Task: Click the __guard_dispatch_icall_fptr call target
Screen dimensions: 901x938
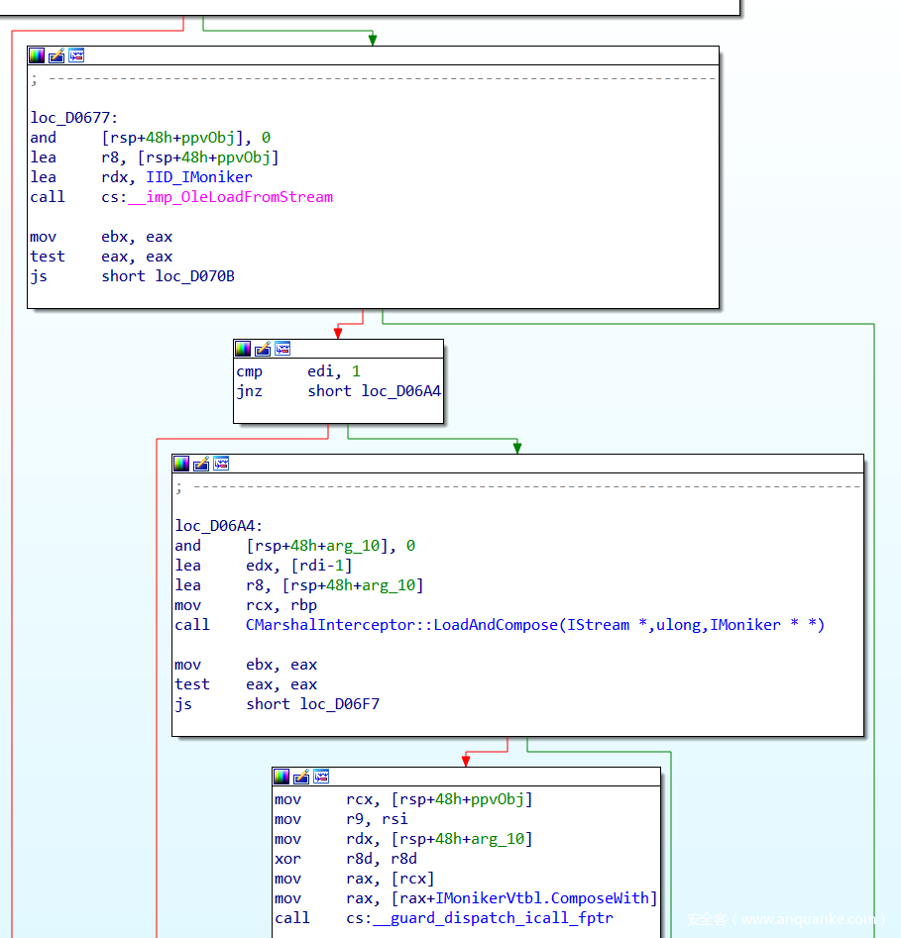Action: click(x=493, y=918)
